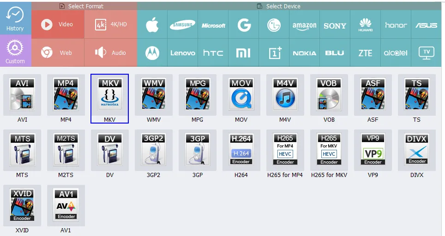The image size is (445, 236).
Task: Choose Sony device profiles
Action: pos(335,24)
